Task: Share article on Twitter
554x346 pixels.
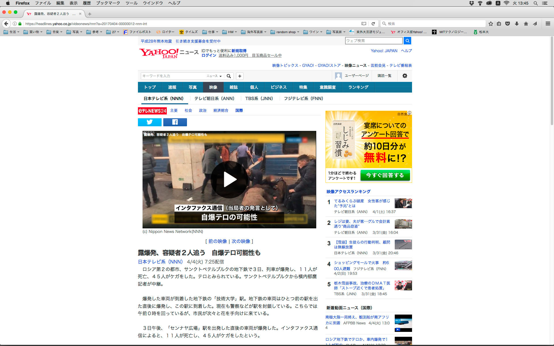Action: pyautogui.click(x=149, y=122)
